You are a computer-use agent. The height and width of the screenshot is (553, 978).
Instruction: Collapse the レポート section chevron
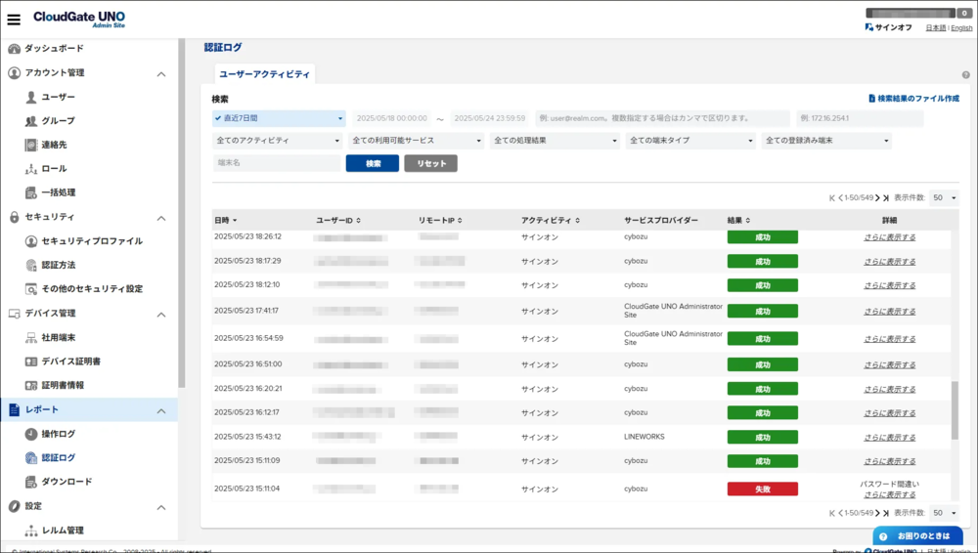[161, 411]
